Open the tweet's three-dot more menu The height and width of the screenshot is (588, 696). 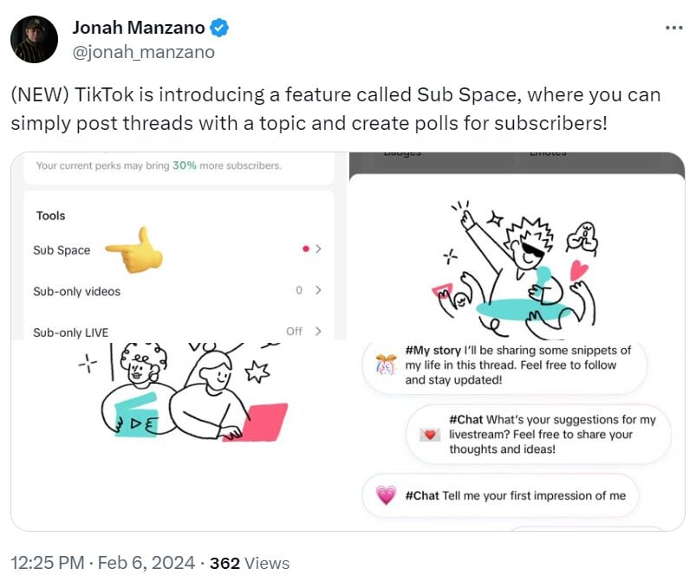(673, 28)
